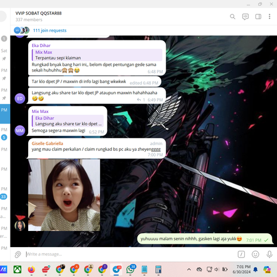
Task: Click the paperclip attach file icon
Action: [18, 254]
